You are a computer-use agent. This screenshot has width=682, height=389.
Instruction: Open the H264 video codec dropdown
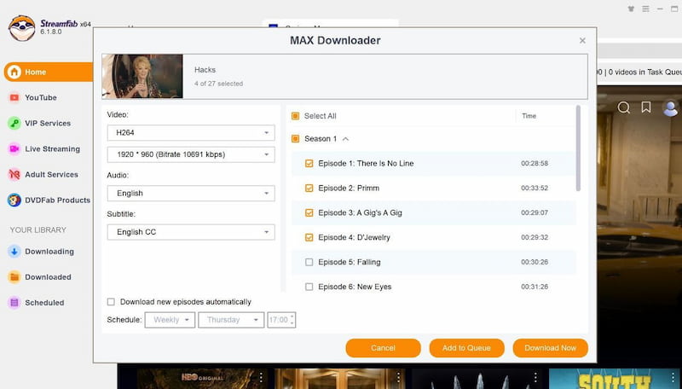(190, 133)
